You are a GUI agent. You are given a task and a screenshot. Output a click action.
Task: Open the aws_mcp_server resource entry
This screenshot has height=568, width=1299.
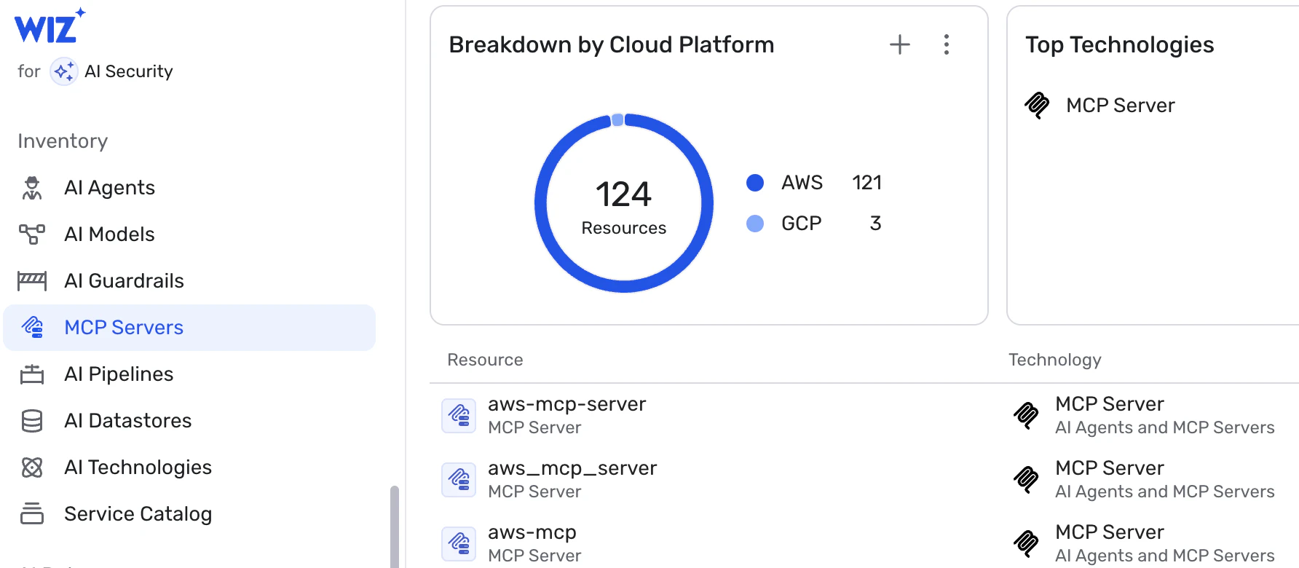[572, 468]
